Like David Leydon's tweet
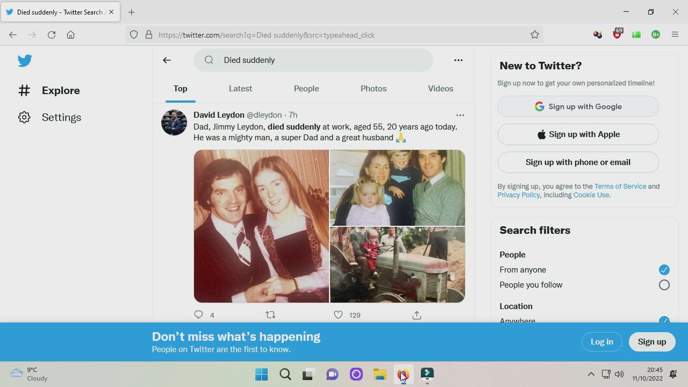 338,315
